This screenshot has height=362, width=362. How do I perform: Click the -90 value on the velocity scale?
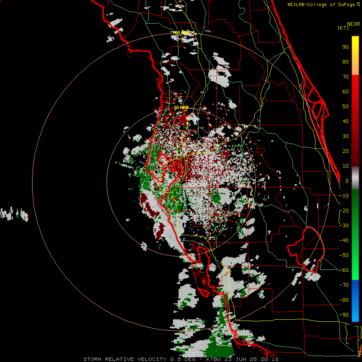click(x=344, y=315)
